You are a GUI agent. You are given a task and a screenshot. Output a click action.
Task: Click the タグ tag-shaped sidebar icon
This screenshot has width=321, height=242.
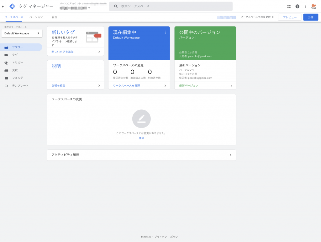[x=6, y=55]
